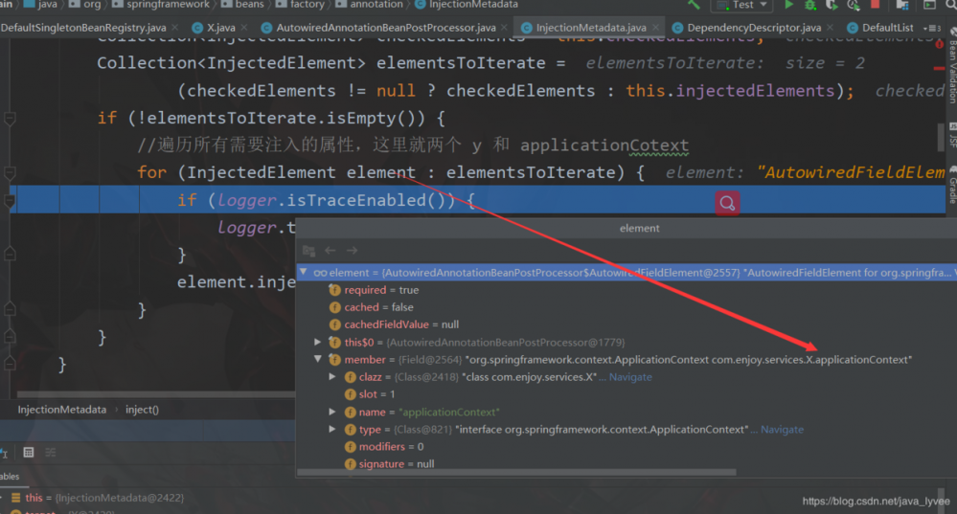Viewport: 957px width, 514px height.
Task: Select 'cachedFieldValue = null' row
Action: click(x=627, y=324)
